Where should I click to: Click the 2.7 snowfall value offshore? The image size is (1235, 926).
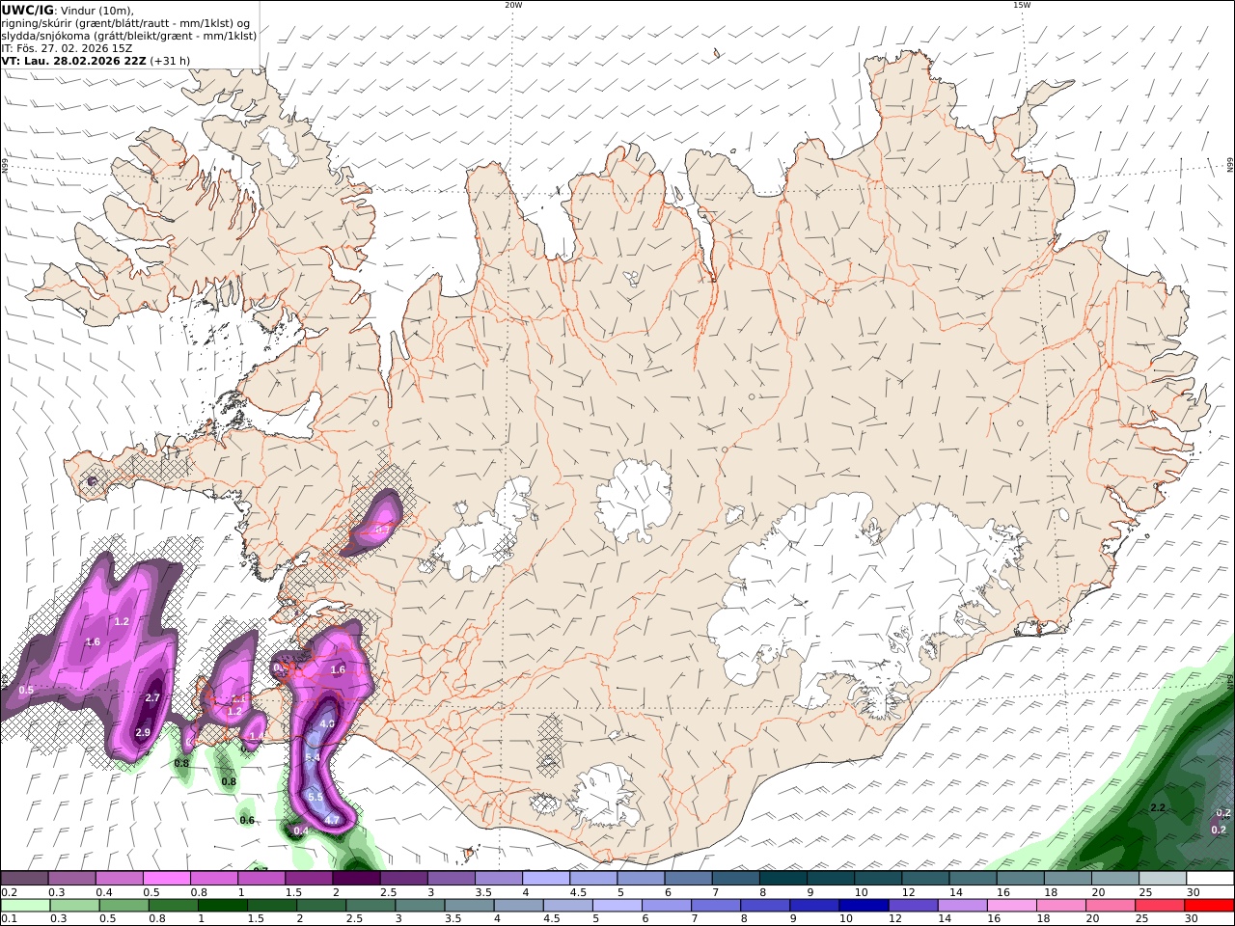(x=152, y=697)
